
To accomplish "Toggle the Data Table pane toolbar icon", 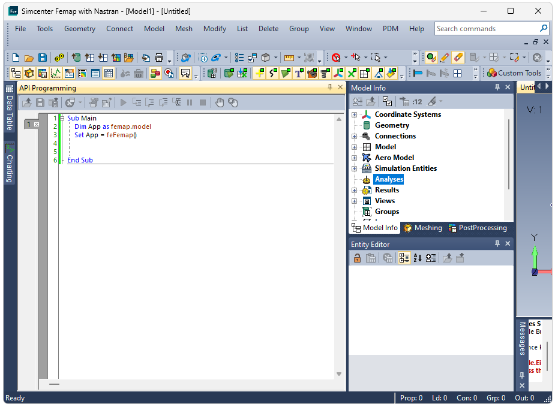I will pyautogui.click(x=109, y=73).
